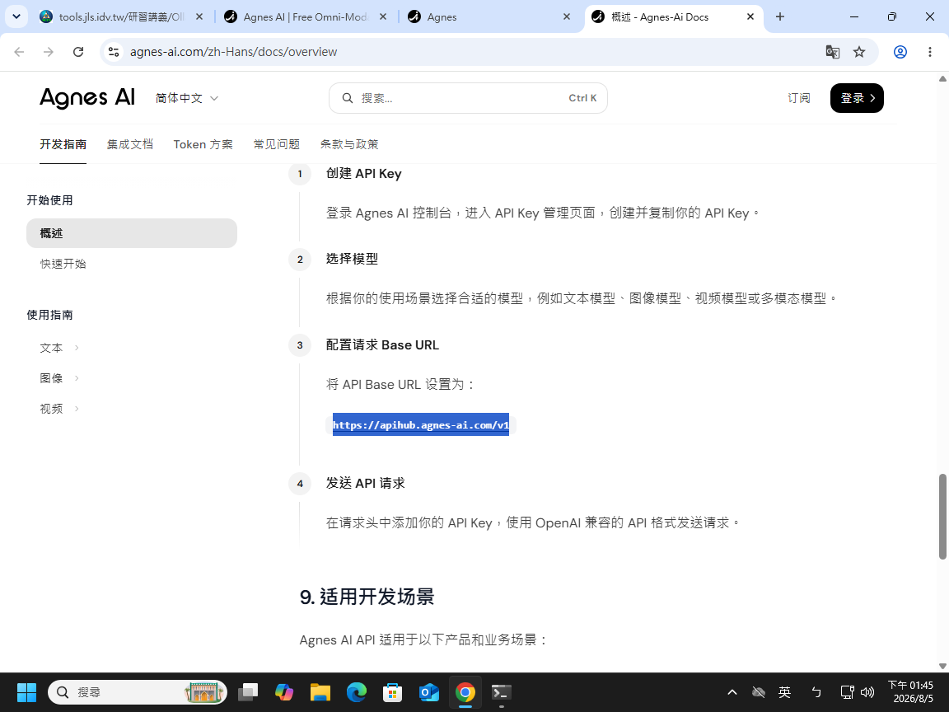Click the Chrome taskbar icon
Viewport: 949px width, 712px height.
pos(465,692)
